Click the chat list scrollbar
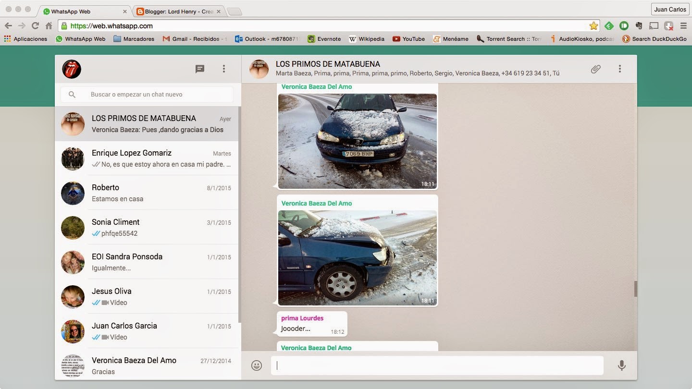This screenshot has width=692, height=389. point(239,214)
